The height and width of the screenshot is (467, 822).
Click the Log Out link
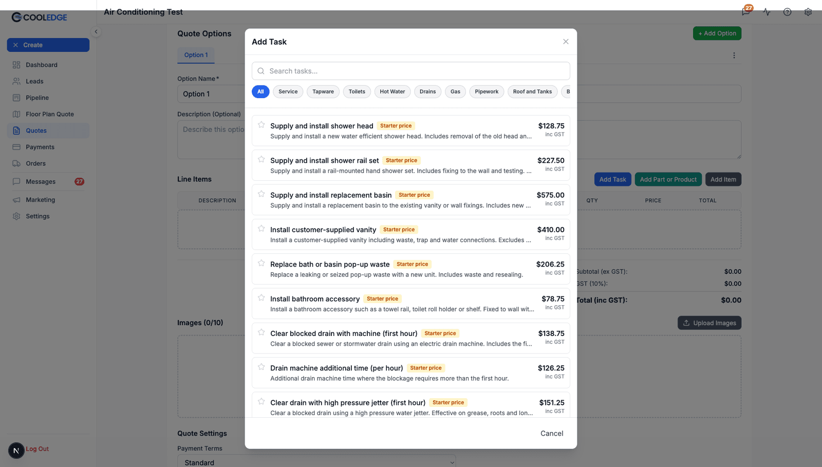click(38, 449)
